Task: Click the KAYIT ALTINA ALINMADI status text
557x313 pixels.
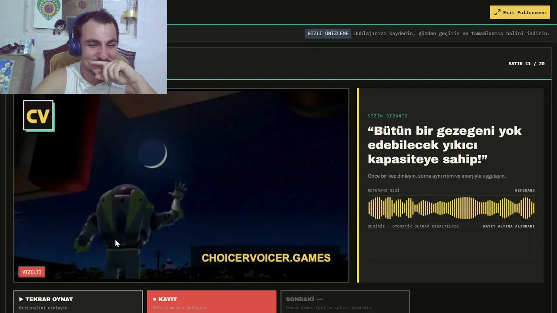Action: (x=509, y=226)
